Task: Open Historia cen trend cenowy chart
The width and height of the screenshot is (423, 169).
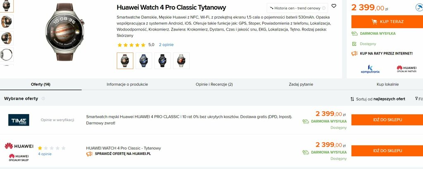Action: coord(297,8)
